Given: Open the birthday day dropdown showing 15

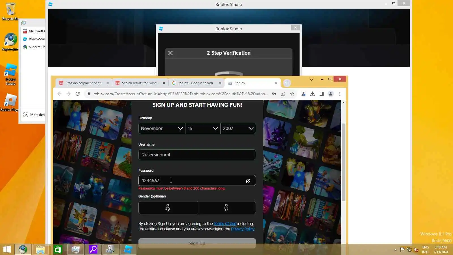Looking at the screenshot, I should click(x=203, y=128).
